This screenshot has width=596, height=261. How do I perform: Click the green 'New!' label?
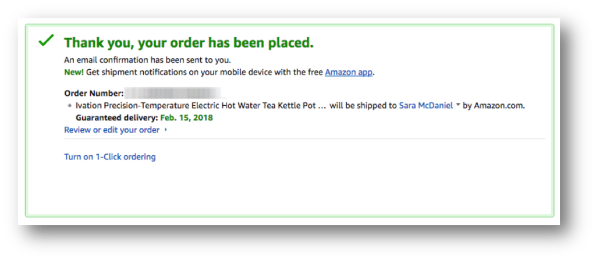(74, 72)
